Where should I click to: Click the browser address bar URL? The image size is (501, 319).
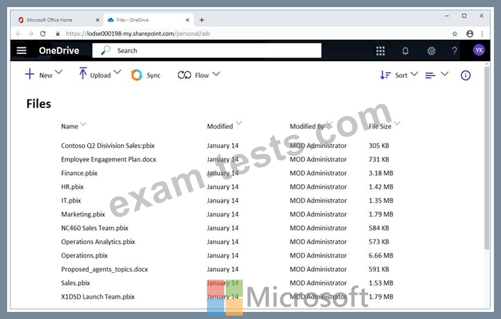click(x=138, y=34)
